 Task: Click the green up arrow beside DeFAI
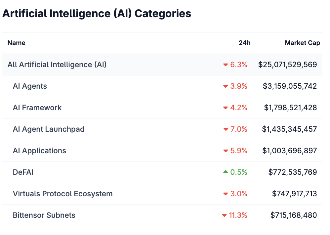coord(225,172)
